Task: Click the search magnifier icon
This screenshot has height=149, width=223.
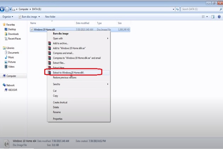Action: tap(221, 9)
